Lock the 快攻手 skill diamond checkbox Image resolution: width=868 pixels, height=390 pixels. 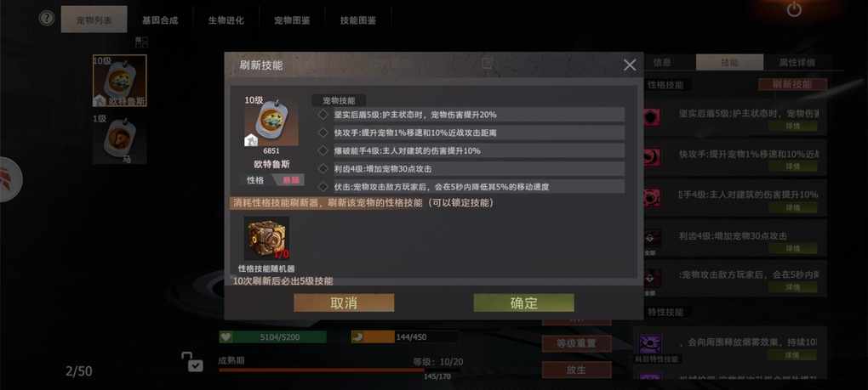(x=323, y=133)
